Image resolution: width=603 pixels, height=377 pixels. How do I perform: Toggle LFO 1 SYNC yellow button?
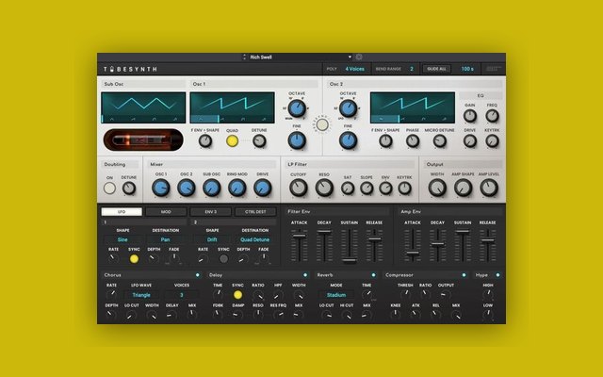pos(134,259)
